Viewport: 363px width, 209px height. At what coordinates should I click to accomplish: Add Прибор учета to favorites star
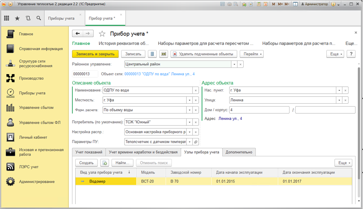(x=102, y=34)
